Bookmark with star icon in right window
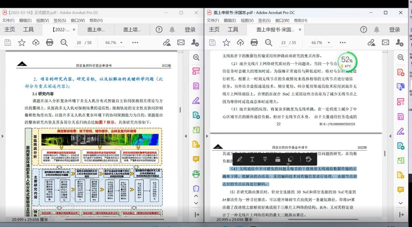This screenshot has height=227, width=412. click(x=226, y=43)
